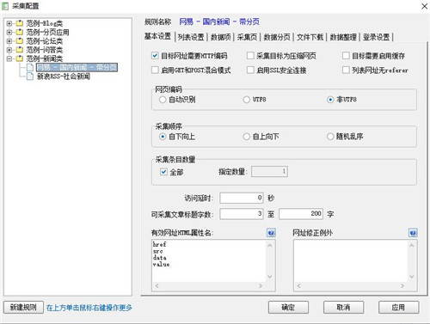The width and height of the screenshot is (430, 324).
Task: Click the href line in attribute list
Action: pyautogui.click(x=160, y=244)
